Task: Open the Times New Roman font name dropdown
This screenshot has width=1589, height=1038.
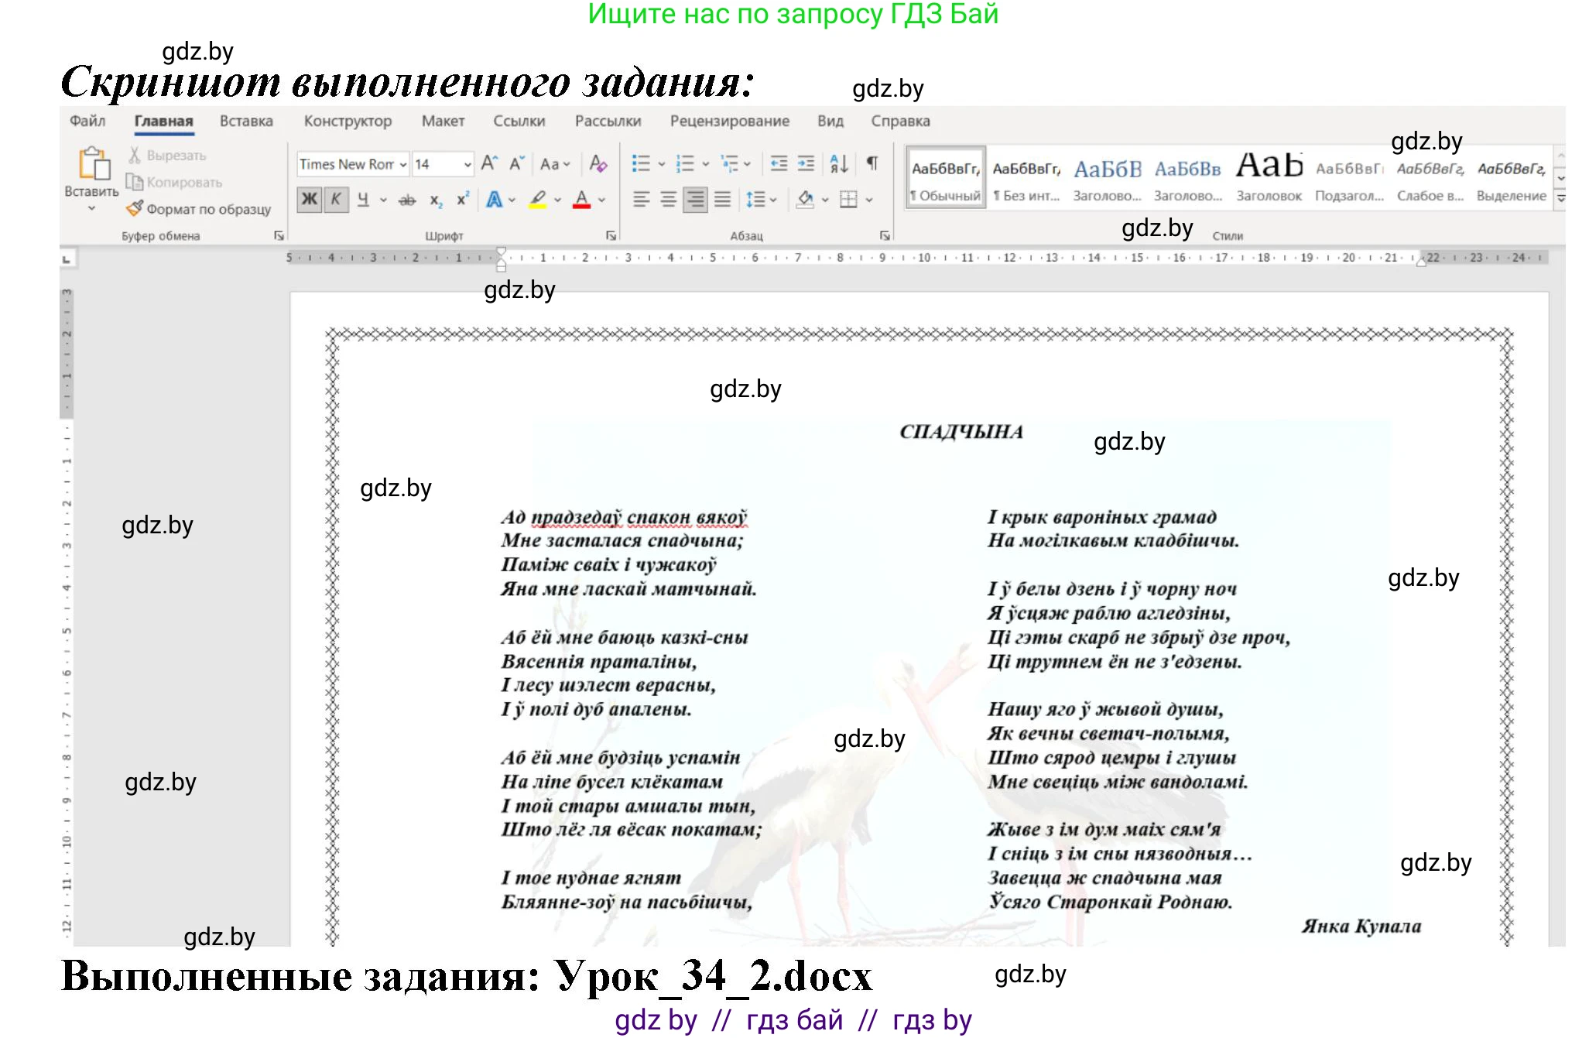Action: click(403, 164)
